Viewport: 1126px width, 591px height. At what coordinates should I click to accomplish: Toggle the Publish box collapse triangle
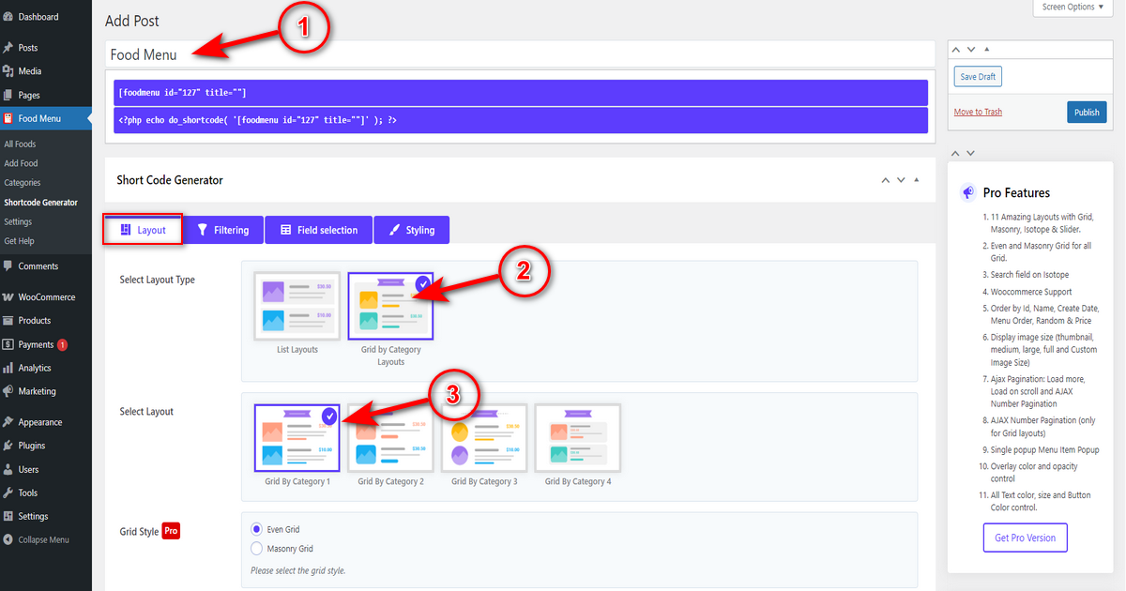point(986,49)
